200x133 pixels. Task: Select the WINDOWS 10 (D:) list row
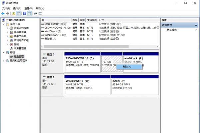coord(100,35)
